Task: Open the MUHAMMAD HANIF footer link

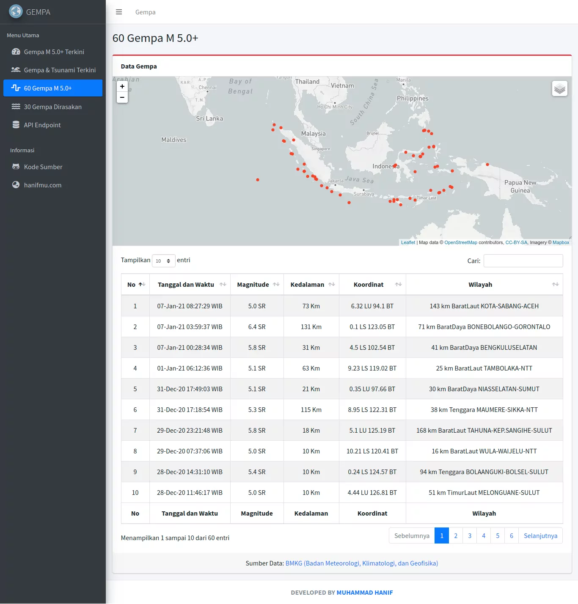Action: pyautogui.click(x=365, y=593)
